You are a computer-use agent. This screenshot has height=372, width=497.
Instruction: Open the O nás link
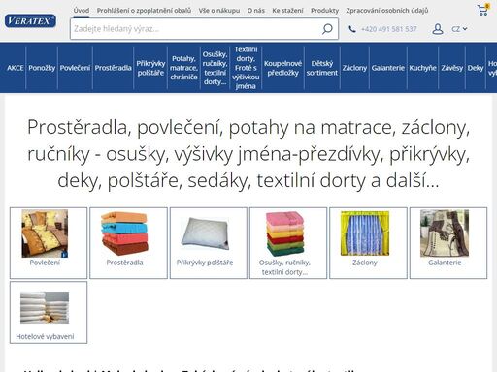pyautogui.click(x=256, y=11)
